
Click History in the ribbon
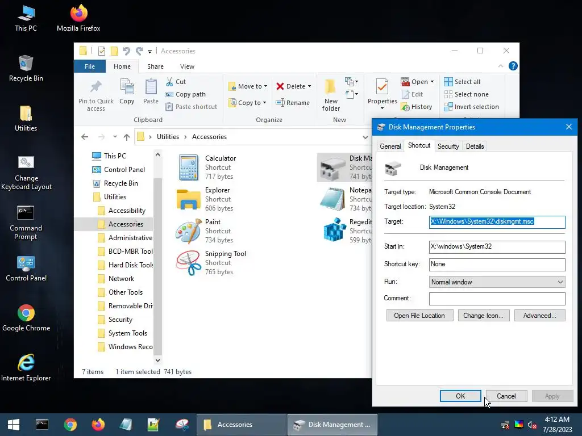tap(417, 107)
